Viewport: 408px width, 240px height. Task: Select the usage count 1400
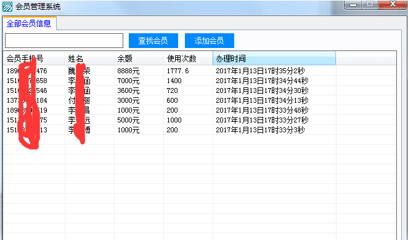point(174,81)
